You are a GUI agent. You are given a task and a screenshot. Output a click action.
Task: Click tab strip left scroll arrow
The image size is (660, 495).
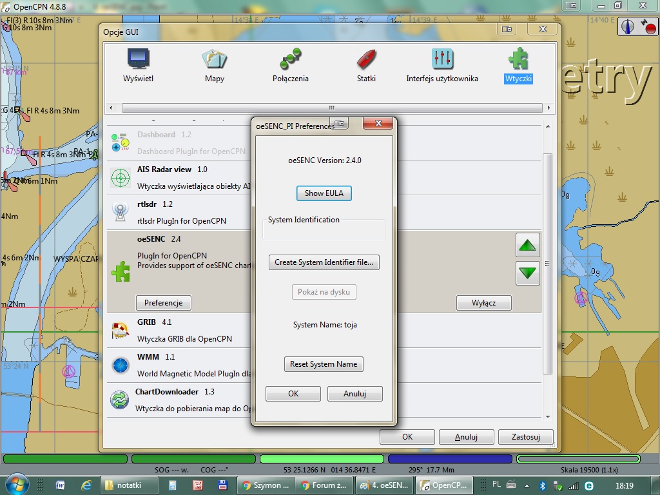tap(111, 108)
